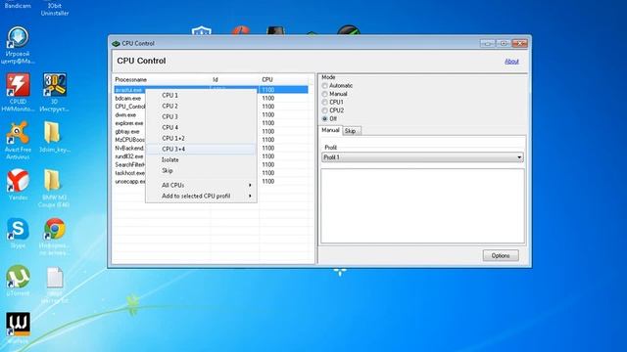Screen dimensions: 627x352
Task: Select CPU 1+2 menu entry
Action: tap(201, 139)
